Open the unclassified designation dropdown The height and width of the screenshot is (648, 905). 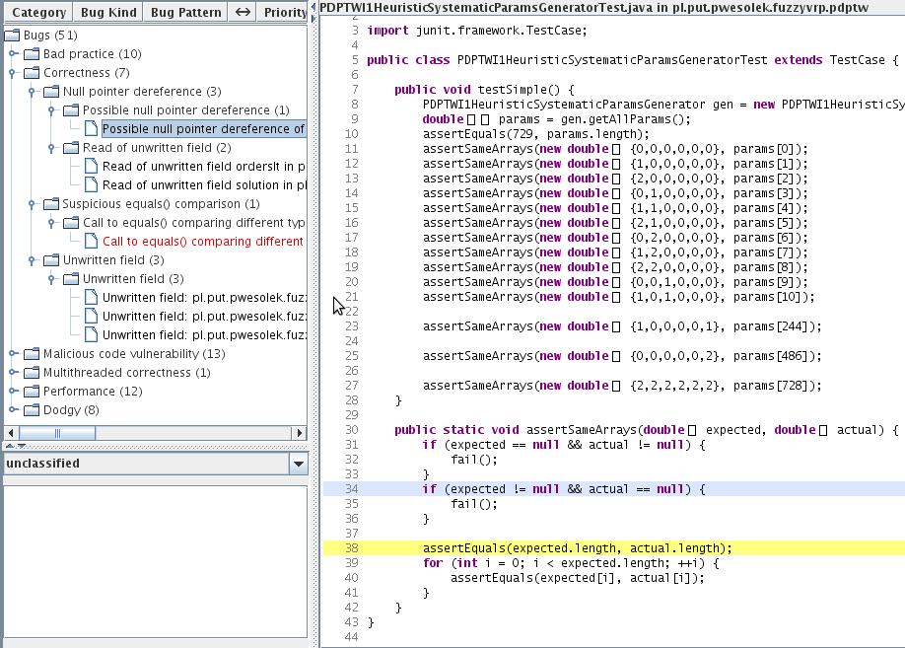click(299, 464)
